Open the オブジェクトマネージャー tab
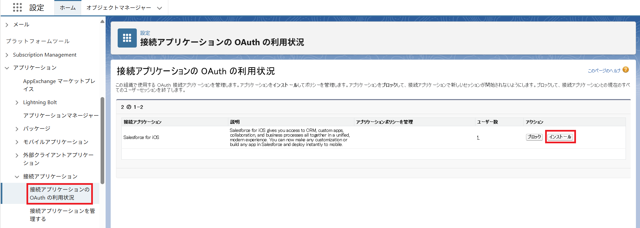Screen dimensions: 640x228 tap(119, 8)
